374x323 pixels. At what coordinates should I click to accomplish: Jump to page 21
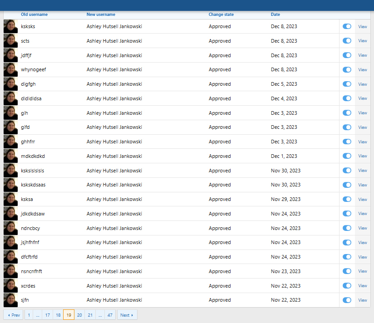(x=90, y=315)
